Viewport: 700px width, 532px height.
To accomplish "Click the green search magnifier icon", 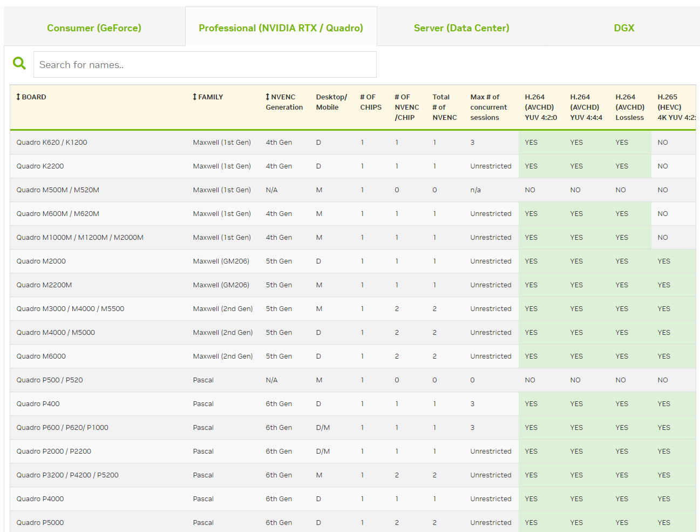I will click(19, 64).
